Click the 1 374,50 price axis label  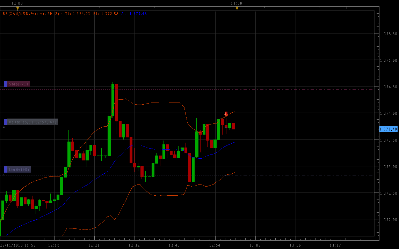pos(389,87)
